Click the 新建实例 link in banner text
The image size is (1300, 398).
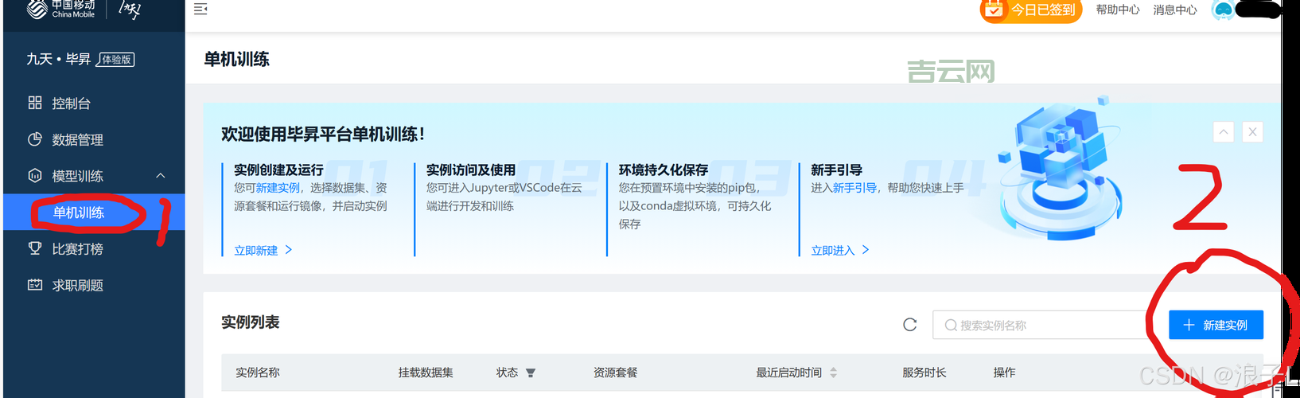pos(278,188)
